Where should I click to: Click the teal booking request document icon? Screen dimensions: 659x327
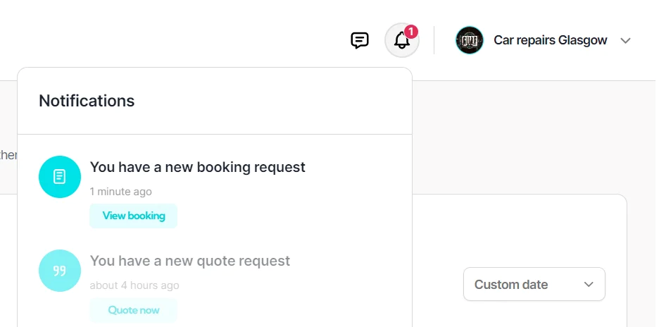click(x=60, y=177)
